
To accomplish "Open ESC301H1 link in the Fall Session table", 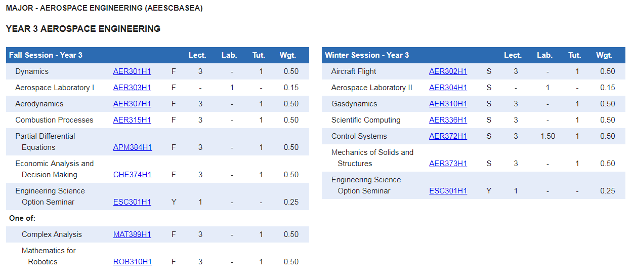I will coord(132,202).
